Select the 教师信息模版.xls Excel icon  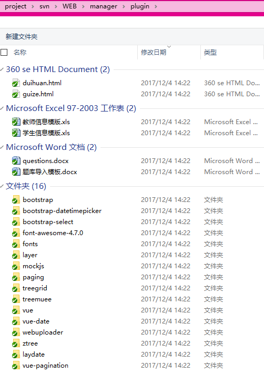(x=16, y=122)
